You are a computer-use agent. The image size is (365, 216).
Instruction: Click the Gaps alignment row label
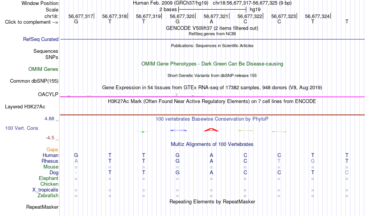point(52,150)
